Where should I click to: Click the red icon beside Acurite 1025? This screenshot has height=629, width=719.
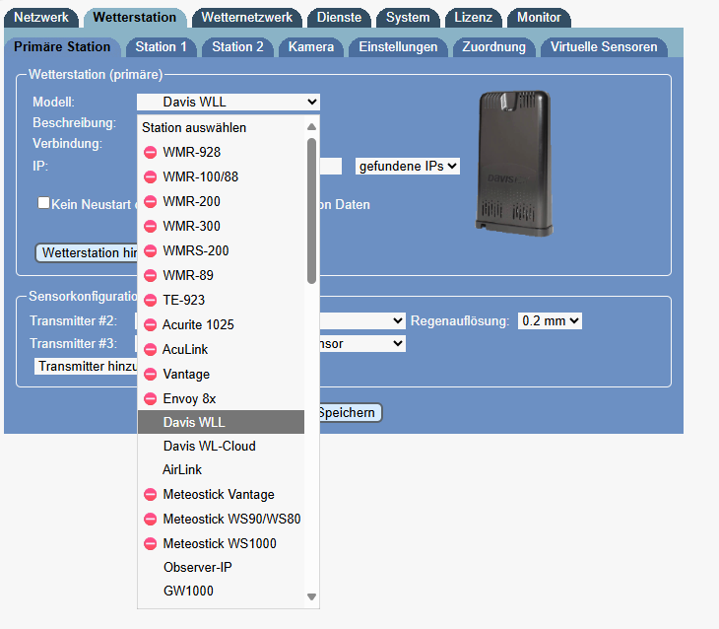[150, 324]
